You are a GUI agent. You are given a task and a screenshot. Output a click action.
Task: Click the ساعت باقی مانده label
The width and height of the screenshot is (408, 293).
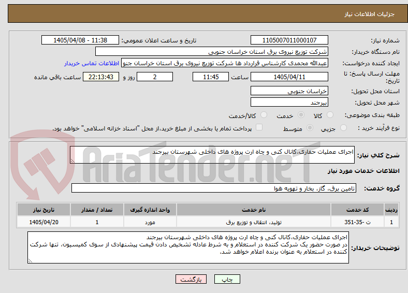57,77
